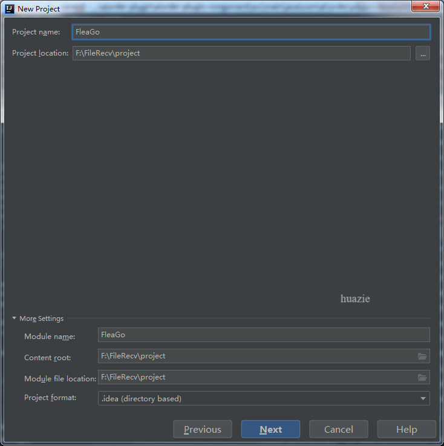This screenshot has height=446, width=444.
Task: Browse for the project location with ellipsis button
Action: pos(423,53)
